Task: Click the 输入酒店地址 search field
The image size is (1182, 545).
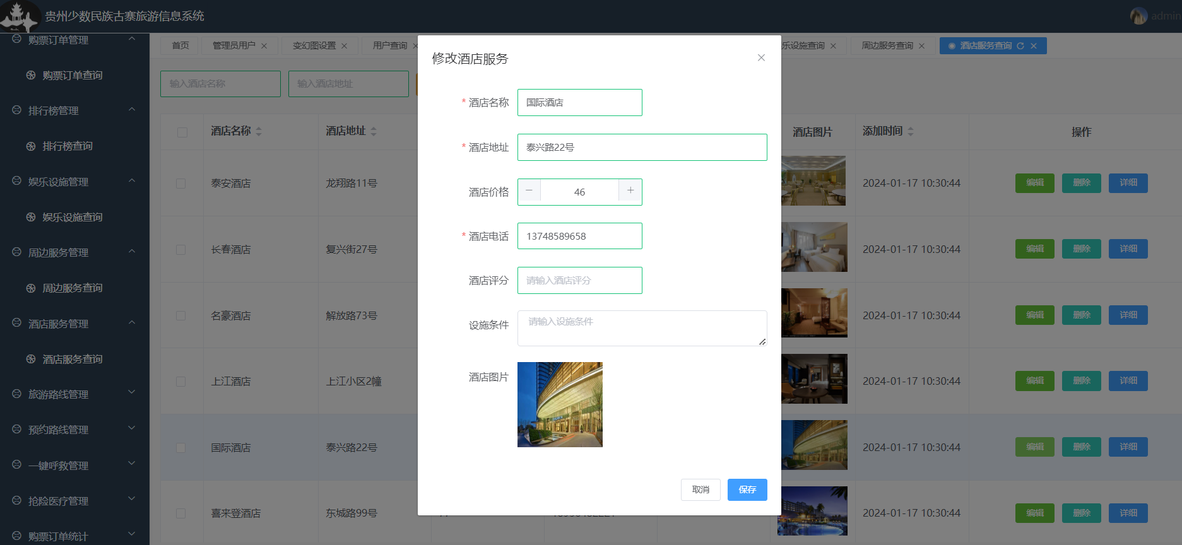Action: click(348, 83)
